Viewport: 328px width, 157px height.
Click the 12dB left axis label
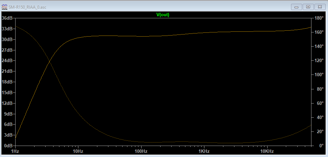[7, 103]
